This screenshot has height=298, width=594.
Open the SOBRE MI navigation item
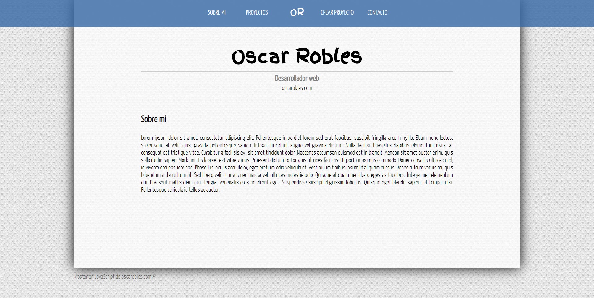[216, 12]
